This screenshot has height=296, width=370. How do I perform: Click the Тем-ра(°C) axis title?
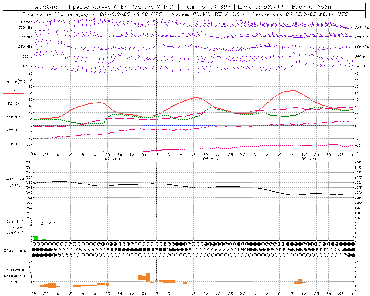coord(14,82)
